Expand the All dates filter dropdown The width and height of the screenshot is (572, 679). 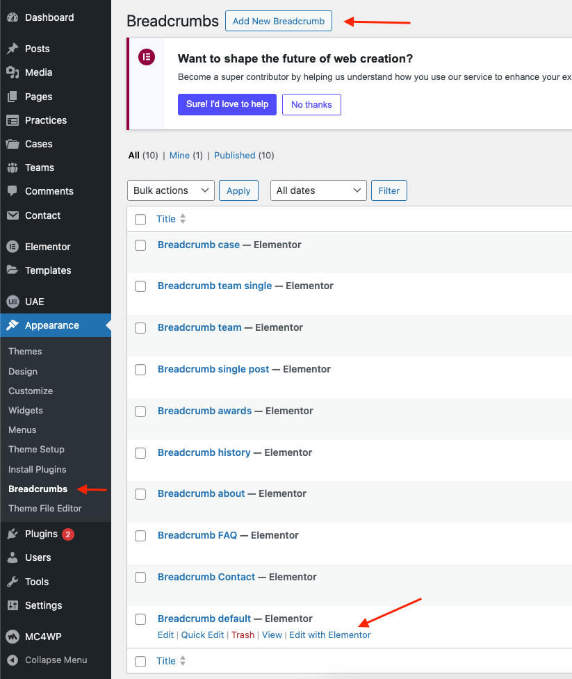point(318,190)
